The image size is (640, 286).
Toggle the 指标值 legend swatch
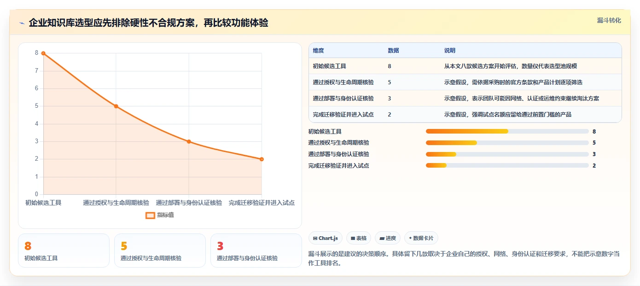tap(150, 215)
